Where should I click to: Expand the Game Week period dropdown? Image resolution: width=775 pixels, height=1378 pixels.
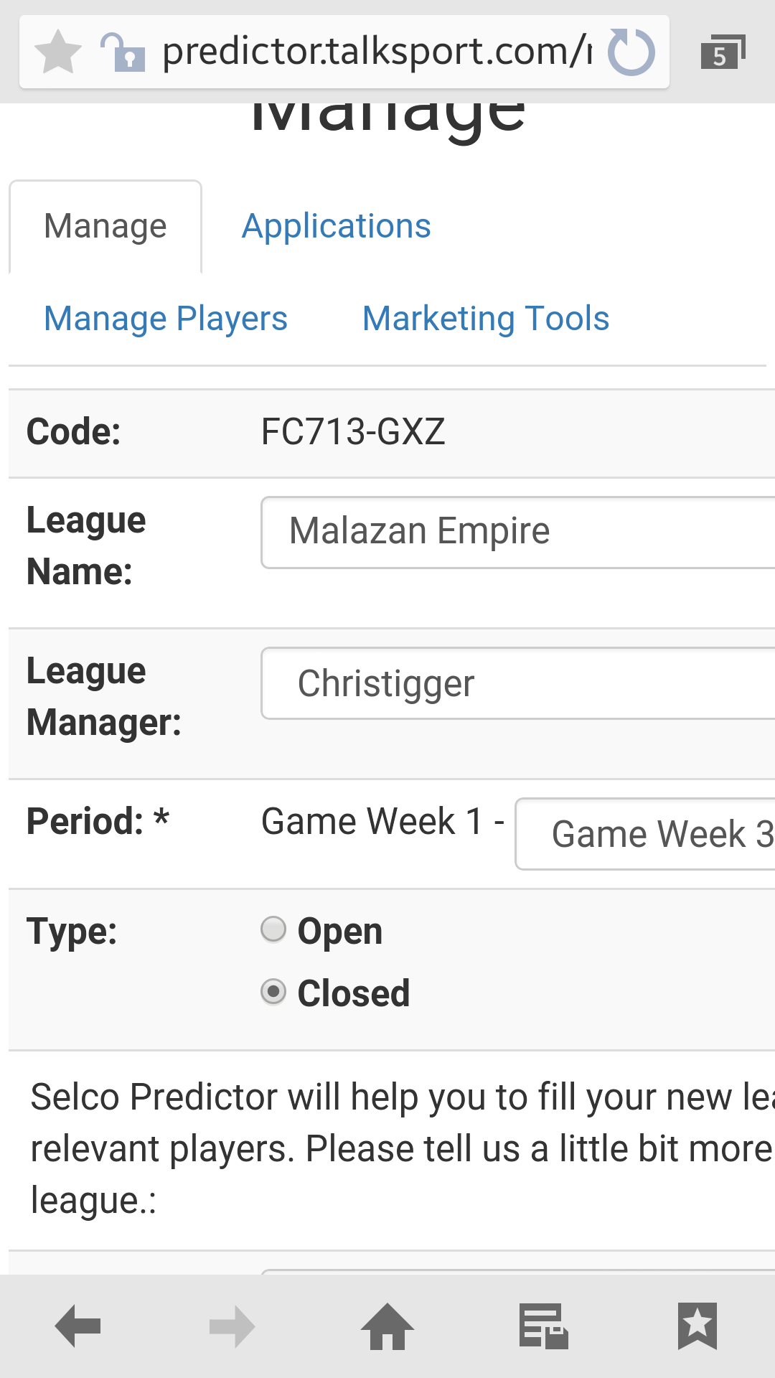click(645, 834)
